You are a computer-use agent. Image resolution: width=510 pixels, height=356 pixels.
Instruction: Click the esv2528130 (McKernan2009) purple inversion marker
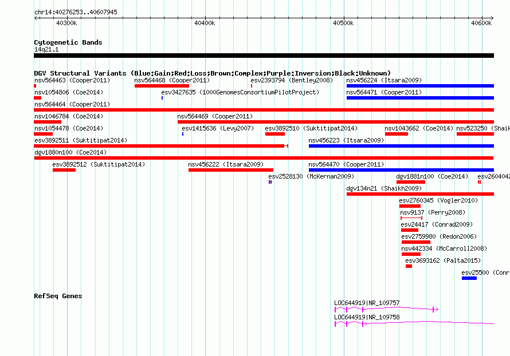coord(270,182)
